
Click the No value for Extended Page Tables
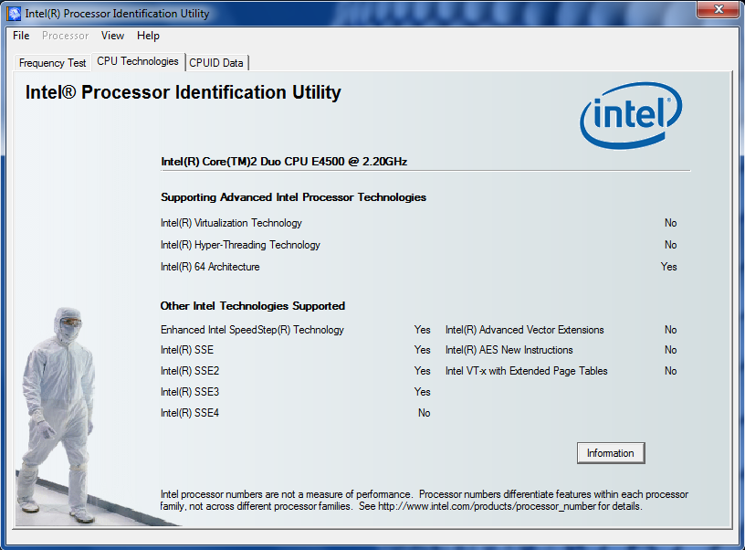click(x=670, y=371)
